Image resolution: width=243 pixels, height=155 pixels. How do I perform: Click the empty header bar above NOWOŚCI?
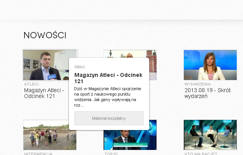121,10
